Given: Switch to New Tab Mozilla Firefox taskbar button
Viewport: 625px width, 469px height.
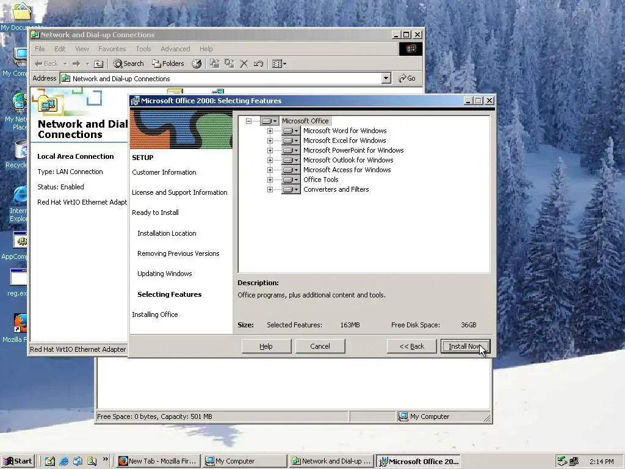Looking at the screenshot, I should click(x=158, y=461).
